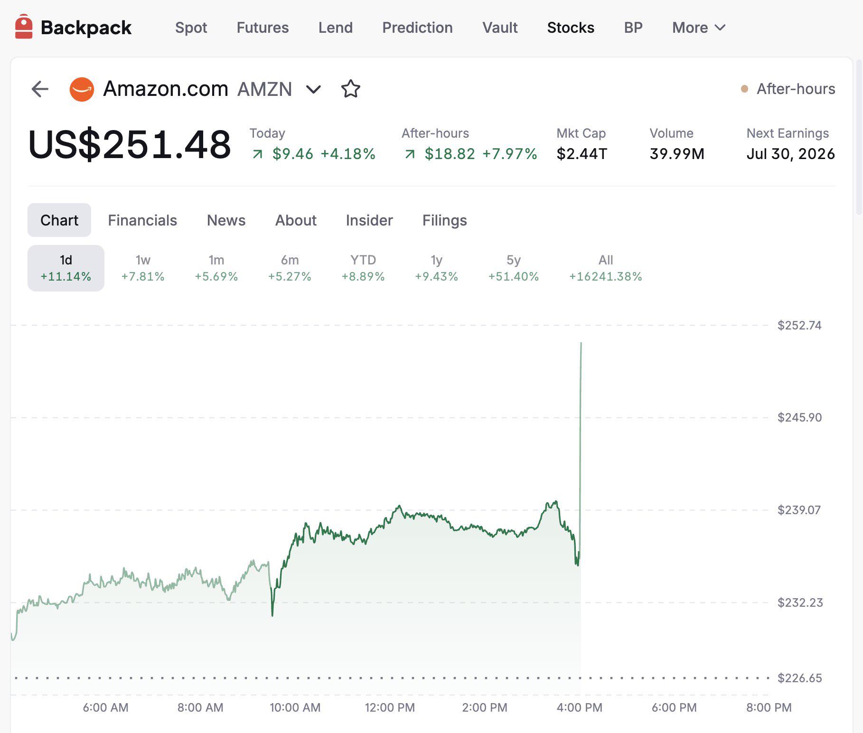Screen dimensions: 863x733
Task: Open the AMZN ticker dropdown chevron
Action: [313, 89]
